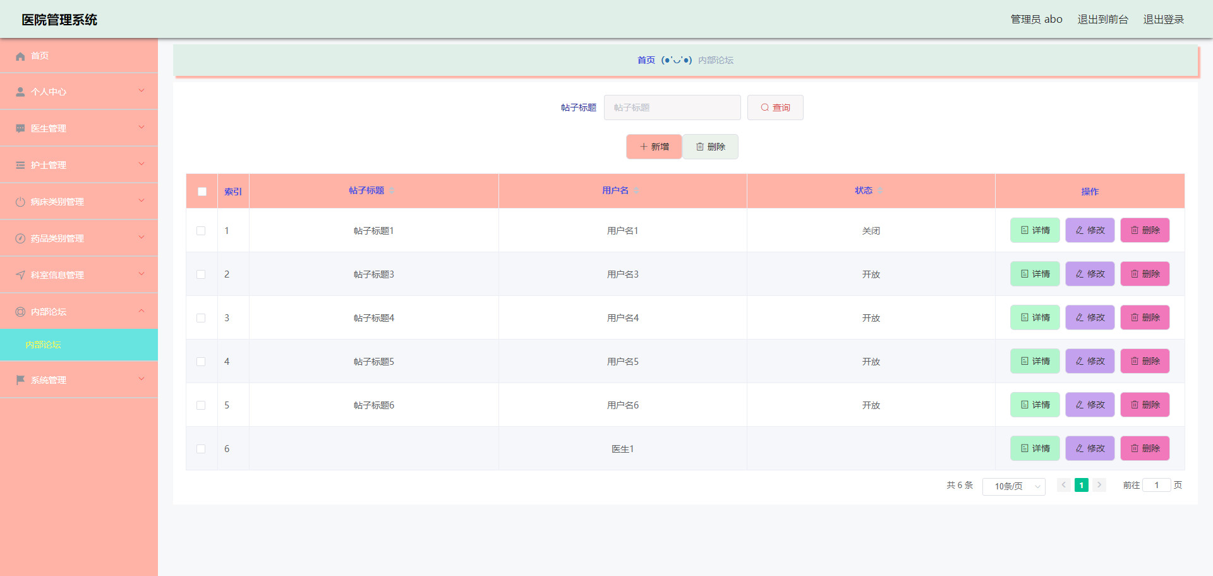1213x576 pixels.
Task: Check the row 帖子标题1 checkbox
Action: click(201, 231)
